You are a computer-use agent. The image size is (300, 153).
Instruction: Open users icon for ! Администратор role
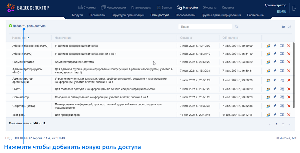268,62
